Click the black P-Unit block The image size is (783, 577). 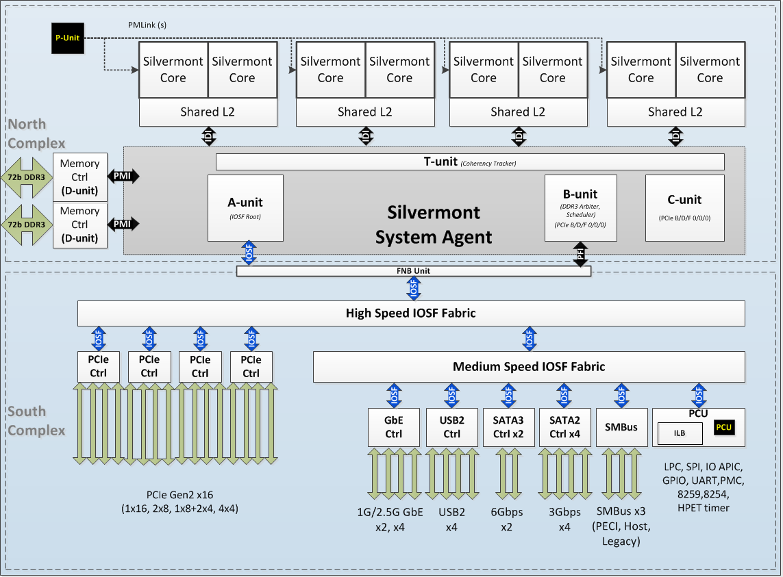click(68, 38)
